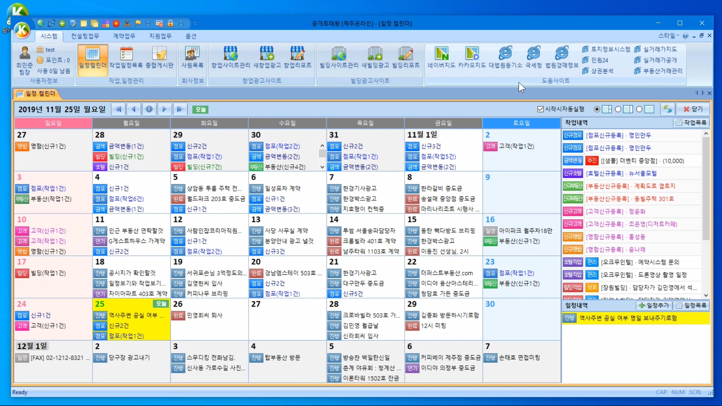The image size is (722, 406).
Task: Switch to the 지원업무 ribbon tab
Action: click(x=160, y=36)
